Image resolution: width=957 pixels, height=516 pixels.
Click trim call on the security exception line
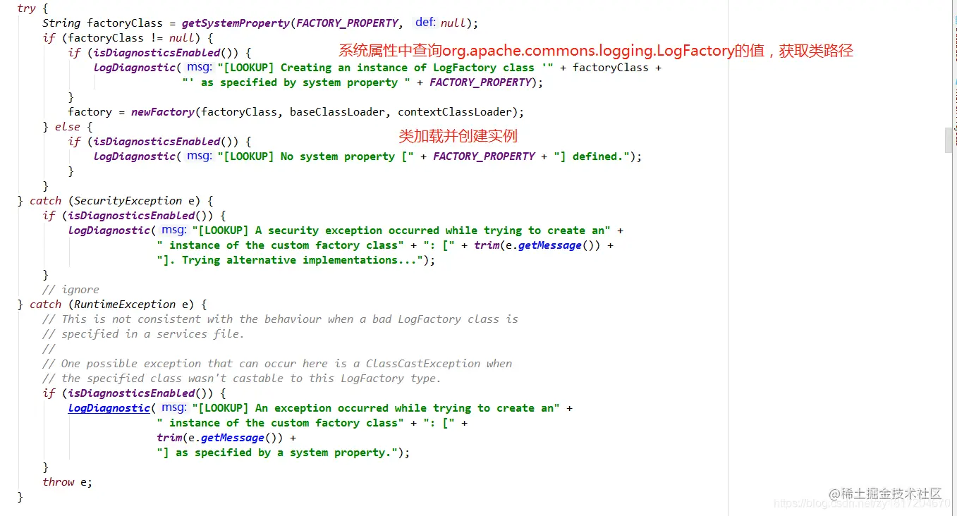point(487,245)
